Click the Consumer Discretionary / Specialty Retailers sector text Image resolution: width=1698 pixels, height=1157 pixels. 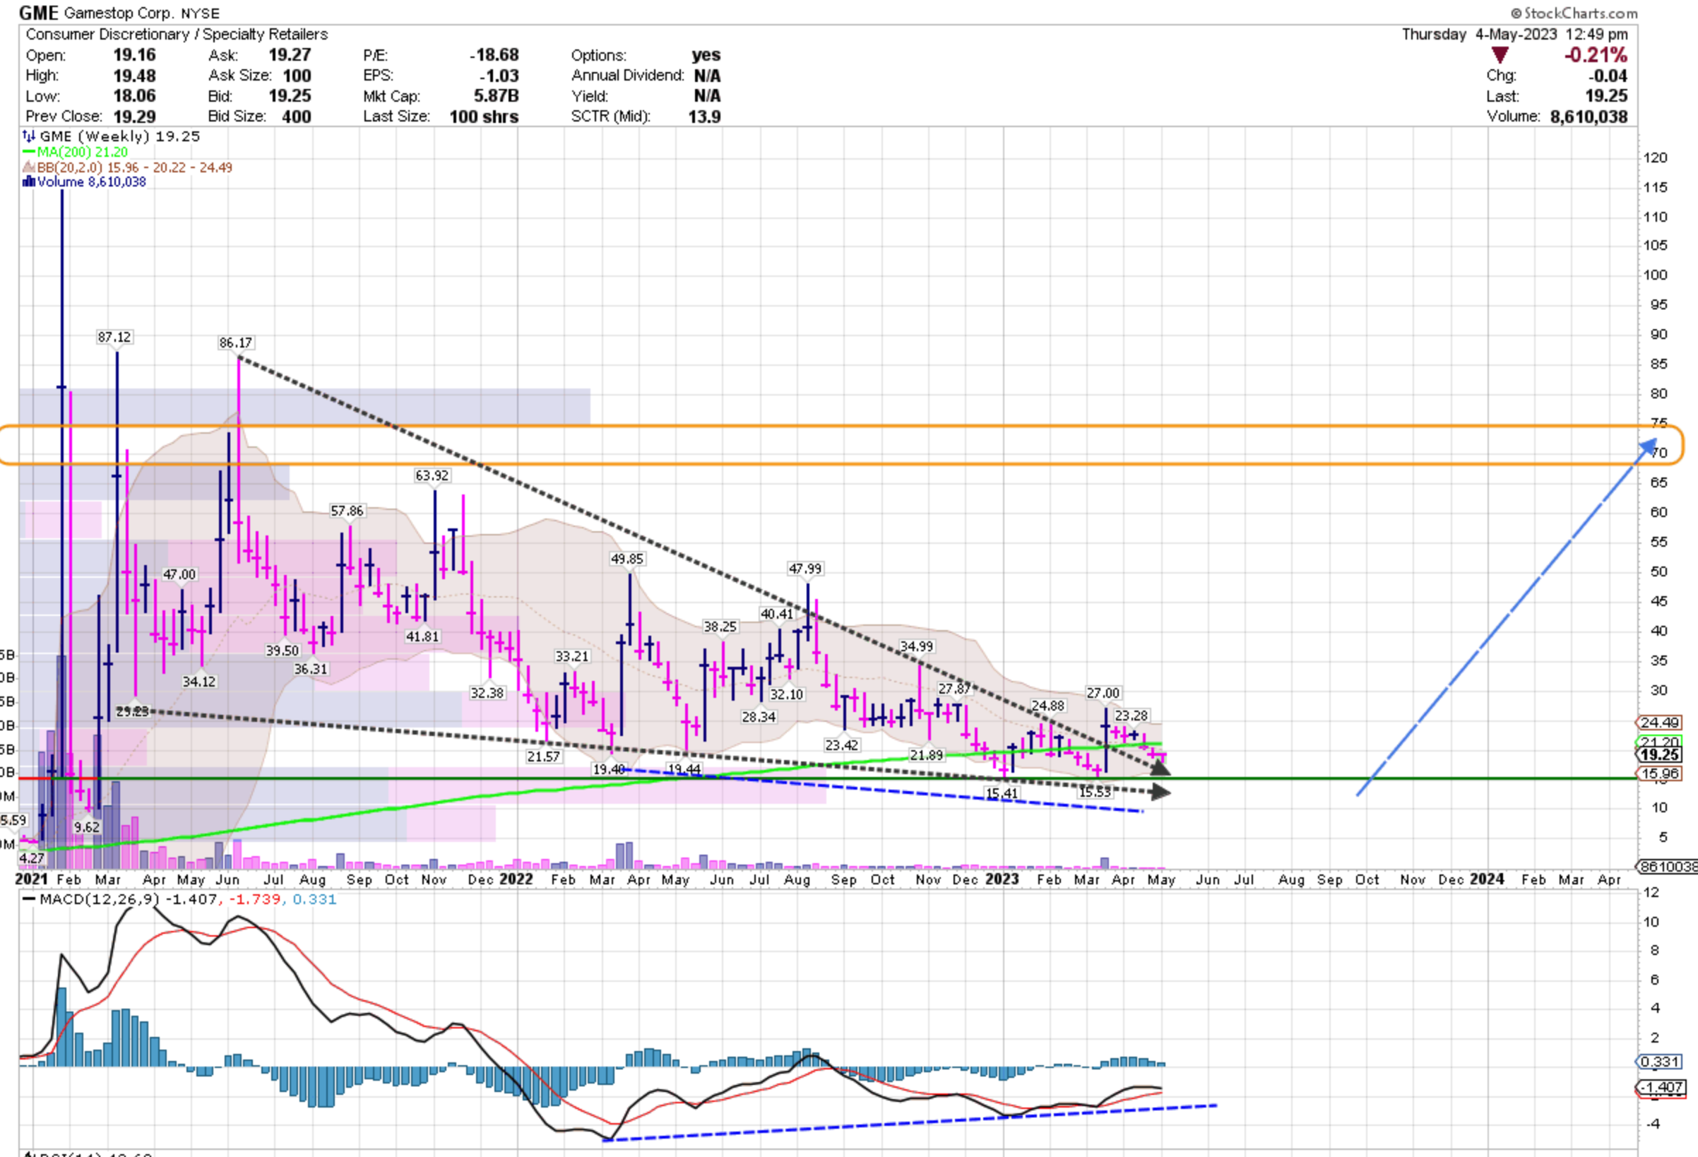(177, 35)
